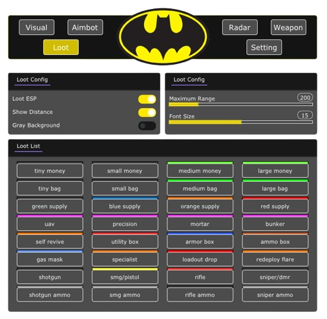327x319 pixels.
Task: Turn off Show Distance toggle
Action: (x=147, y=113)
